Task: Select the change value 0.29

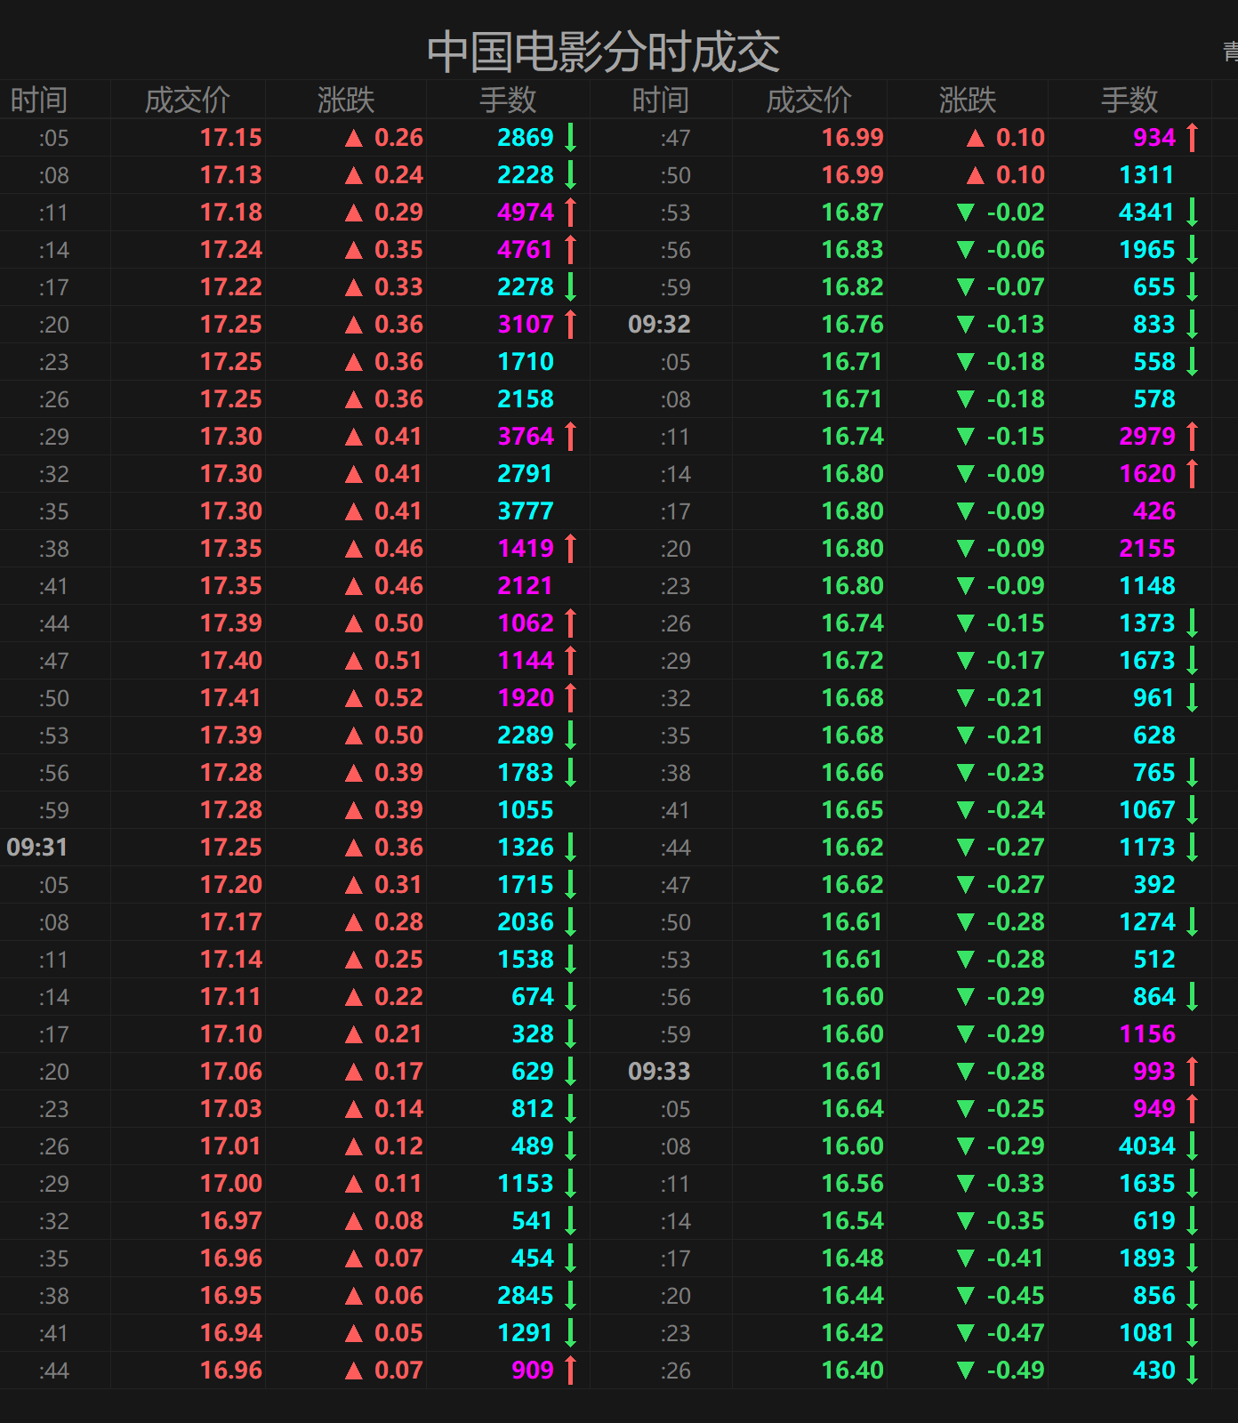Action: coord(398,213)
